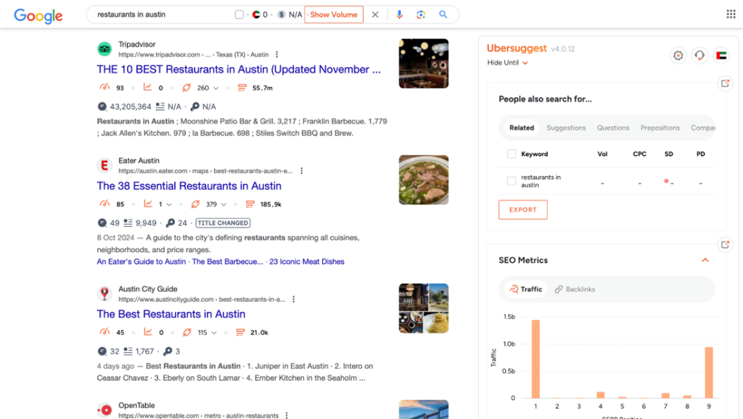
Task: Open more options for Austin City Guide result
Action: [x=293, y=299]
